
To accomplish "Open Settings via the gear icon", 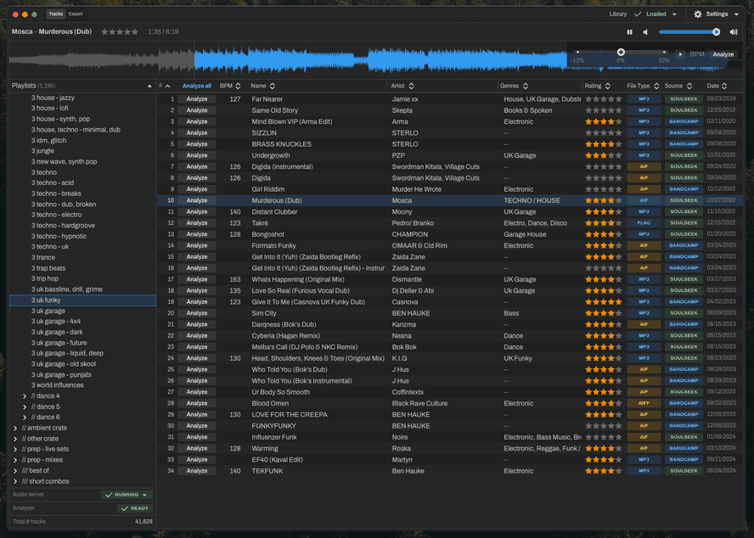I will (698, 14).
